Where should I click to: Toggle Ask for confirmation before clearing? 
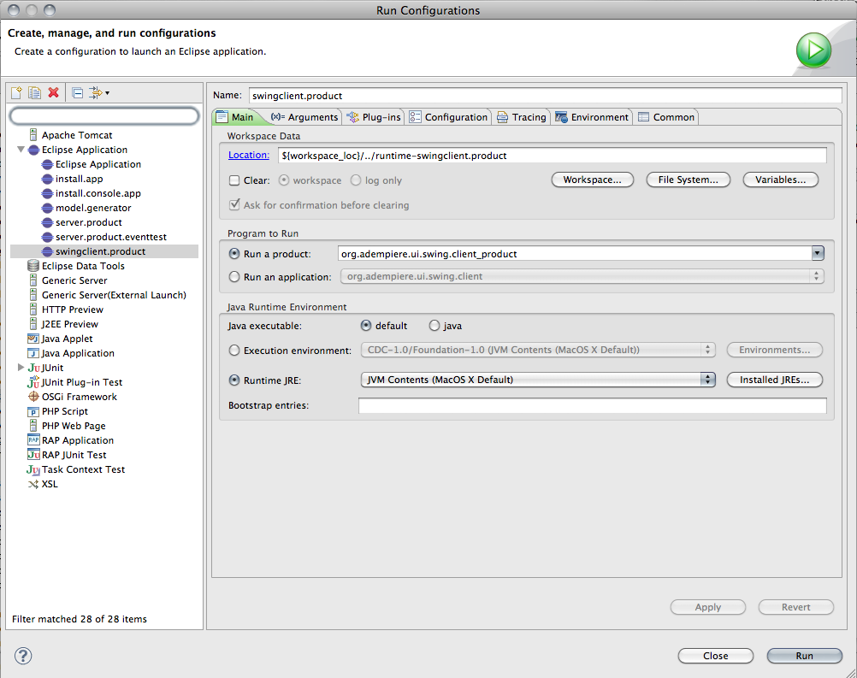tap(234, 205)
